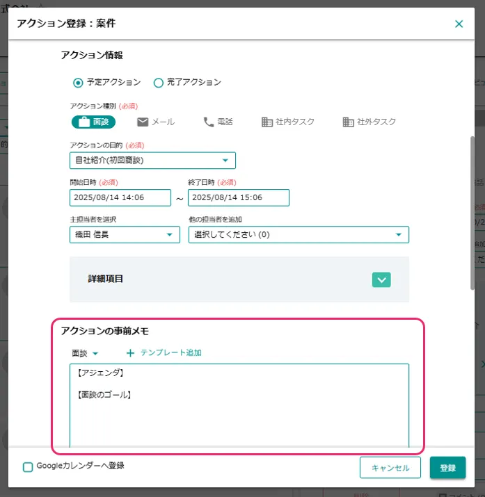Open the 他の担当者を追加 dropdown
485x497 pixels.
pos(298,235)
